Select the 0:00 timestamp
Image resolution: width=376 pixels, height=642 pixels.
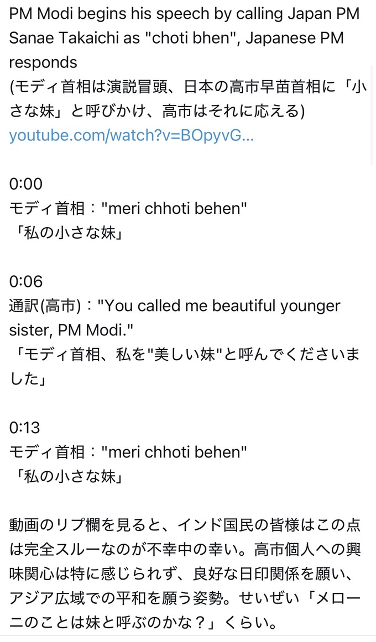click(26, 184)
